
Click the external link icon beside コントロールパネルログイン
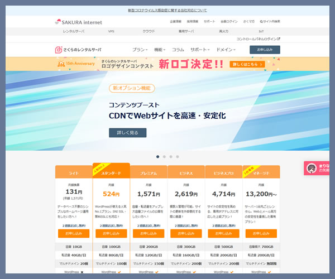(279, 39)
